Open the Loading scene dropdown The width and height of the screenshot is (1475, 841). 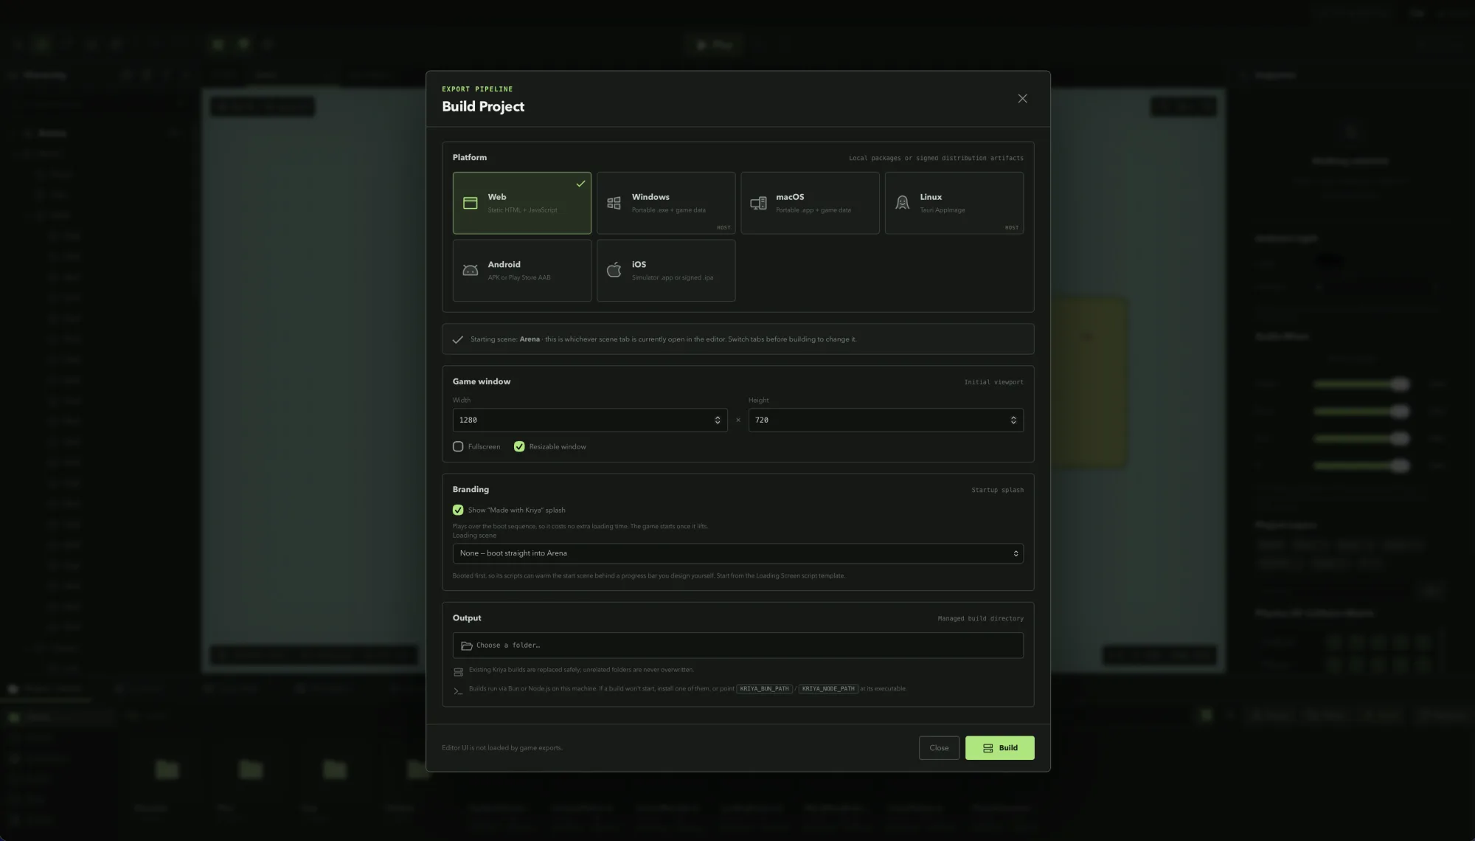(737, 553)
